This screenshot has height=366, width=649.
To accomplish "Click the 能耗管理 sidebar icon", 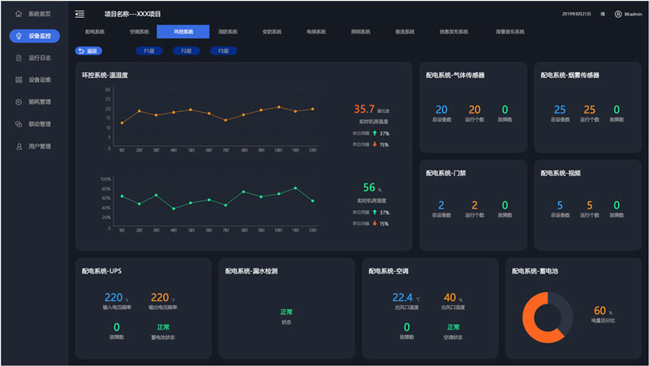I will pos(19,102).
